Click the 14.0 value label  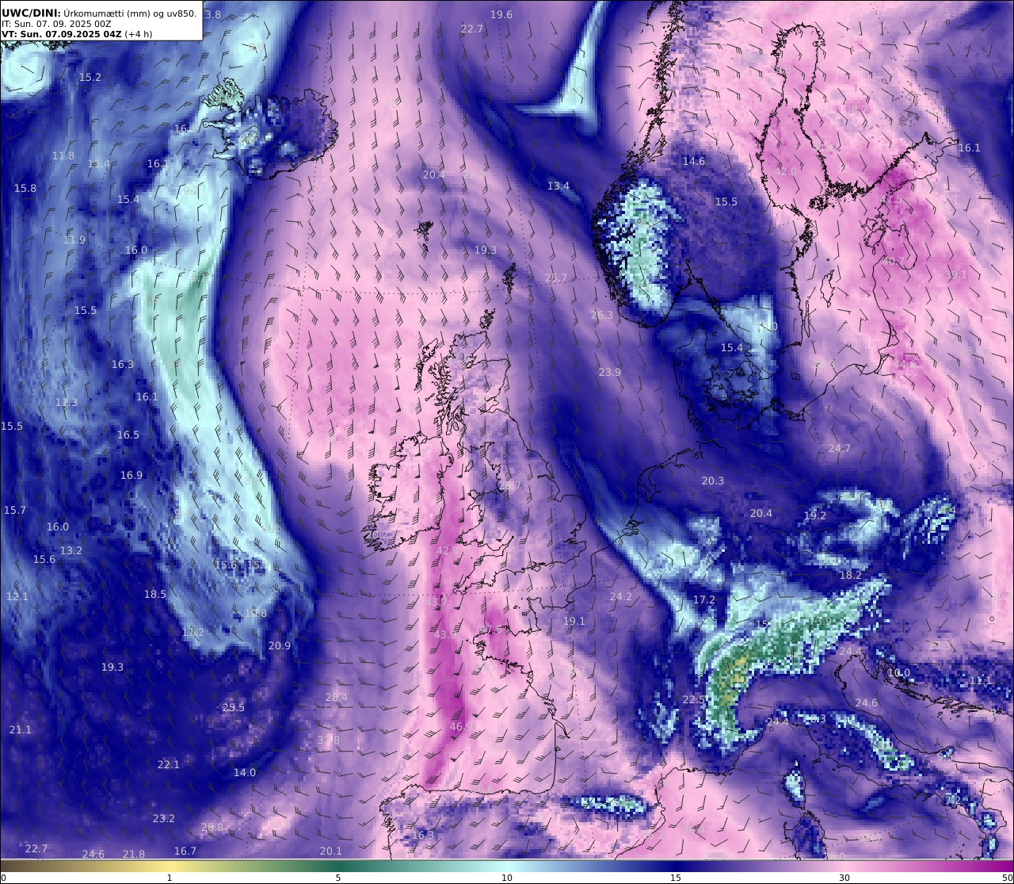[x=245, y=773]
